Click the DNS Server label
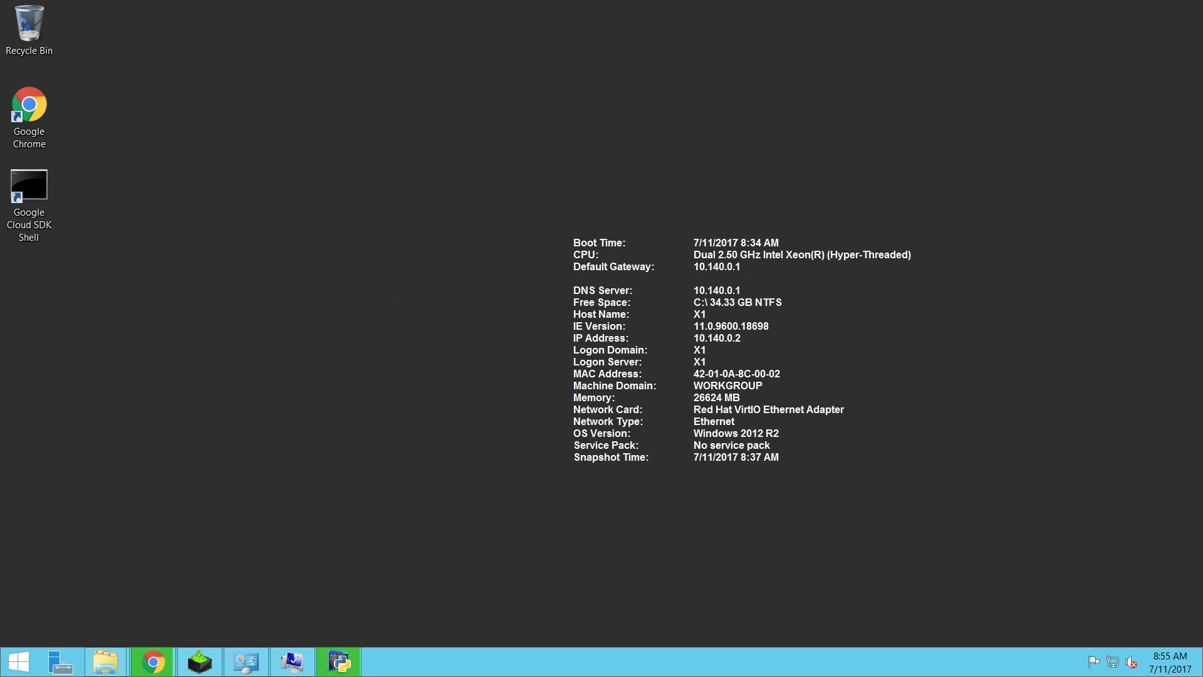 pos(603,291)
